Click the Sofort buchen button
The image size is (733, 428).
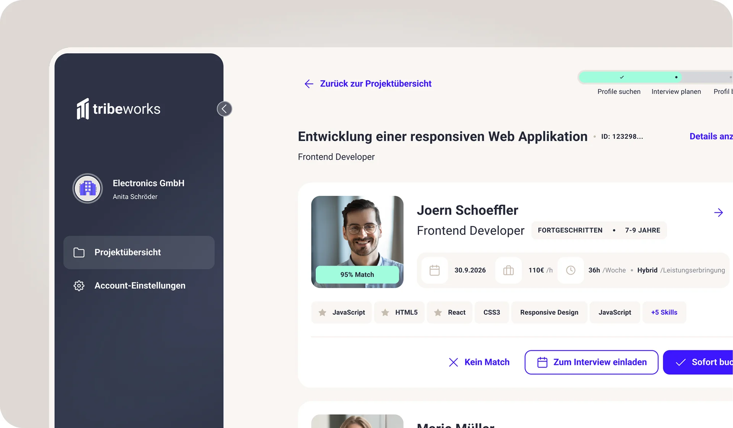698,362
